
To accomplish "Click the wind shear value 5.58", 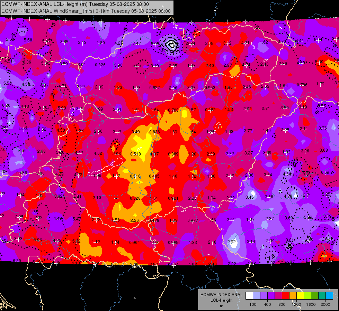I will pyautogui.click(x=28, y=40).
